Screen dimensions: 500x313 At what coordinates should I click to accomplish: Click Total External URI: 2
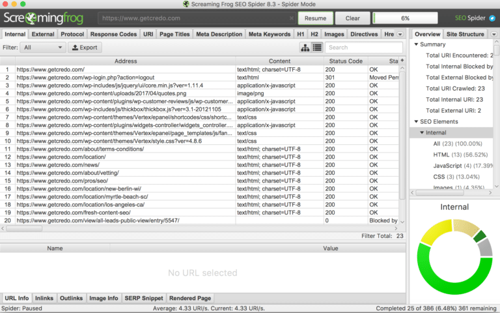453,110
